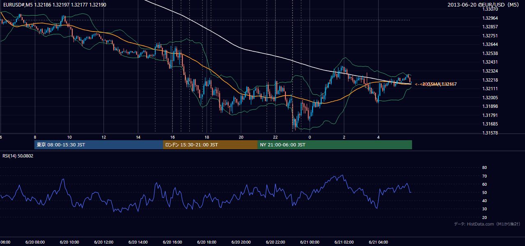Click the RSI(14) 50.0802 indicator label
Image resolution: width=525 pixels, height=246 pixels.
pyautogui.click(x=18, y=156)
